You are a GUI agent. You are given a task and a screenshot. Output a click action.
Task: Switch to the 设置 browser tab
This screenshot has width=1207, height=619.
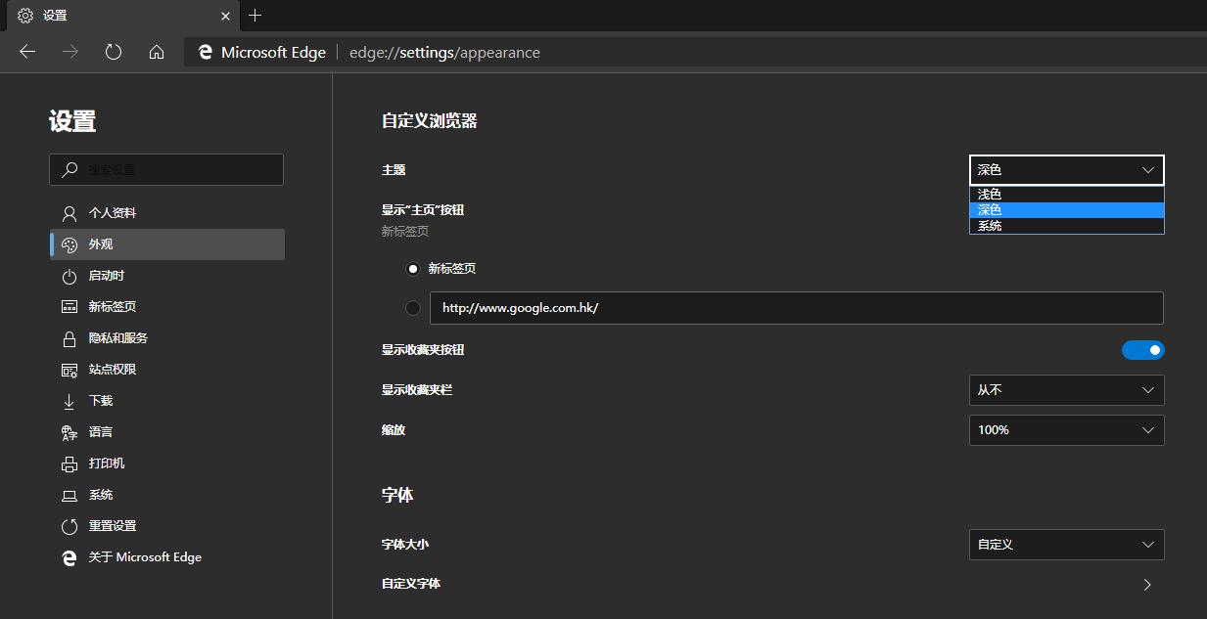117,15
